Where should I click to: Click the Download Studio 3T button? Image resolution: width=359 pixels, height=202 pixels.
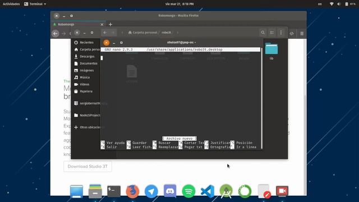pyautogui.click(x=88, y=167)
